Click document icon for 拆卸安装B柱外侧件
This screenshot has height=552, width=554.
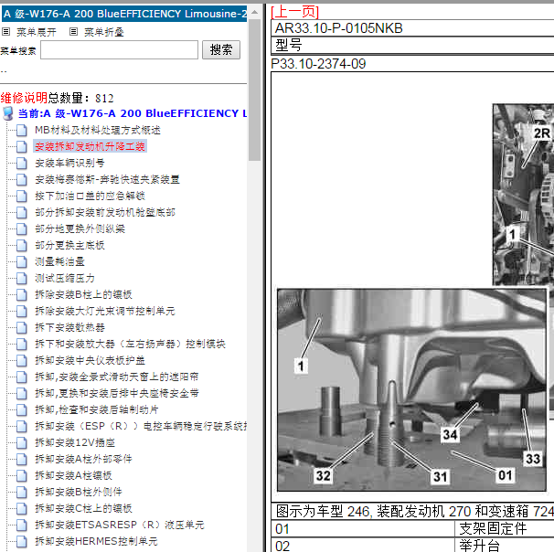pyautogui.click(x=22, y=492)
